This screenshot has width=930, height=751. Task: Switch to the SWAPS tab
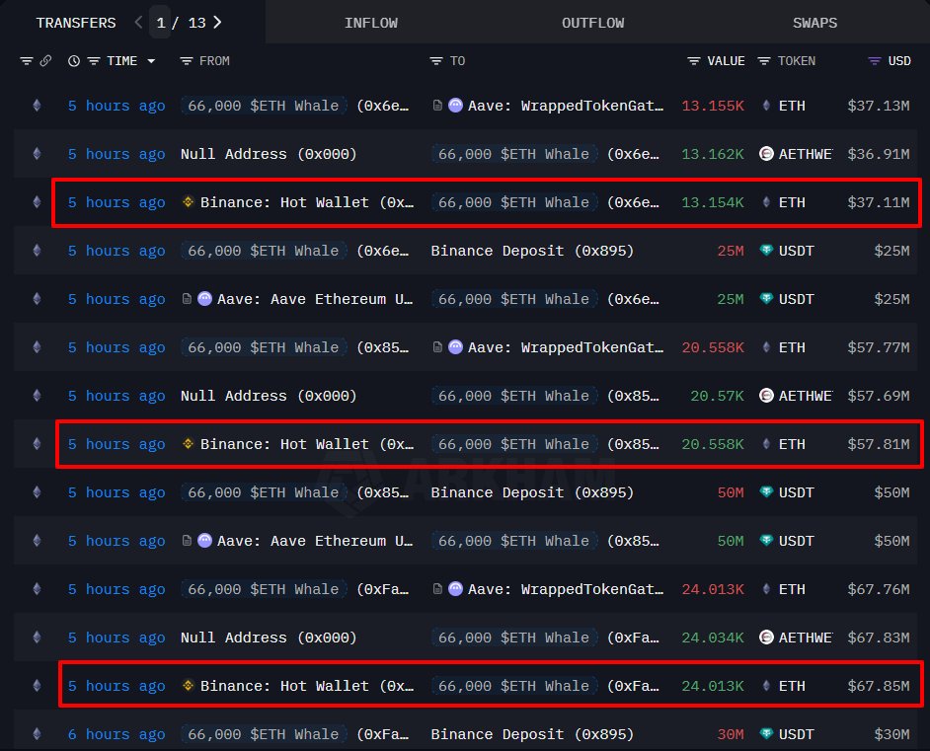tap(814, 21)
